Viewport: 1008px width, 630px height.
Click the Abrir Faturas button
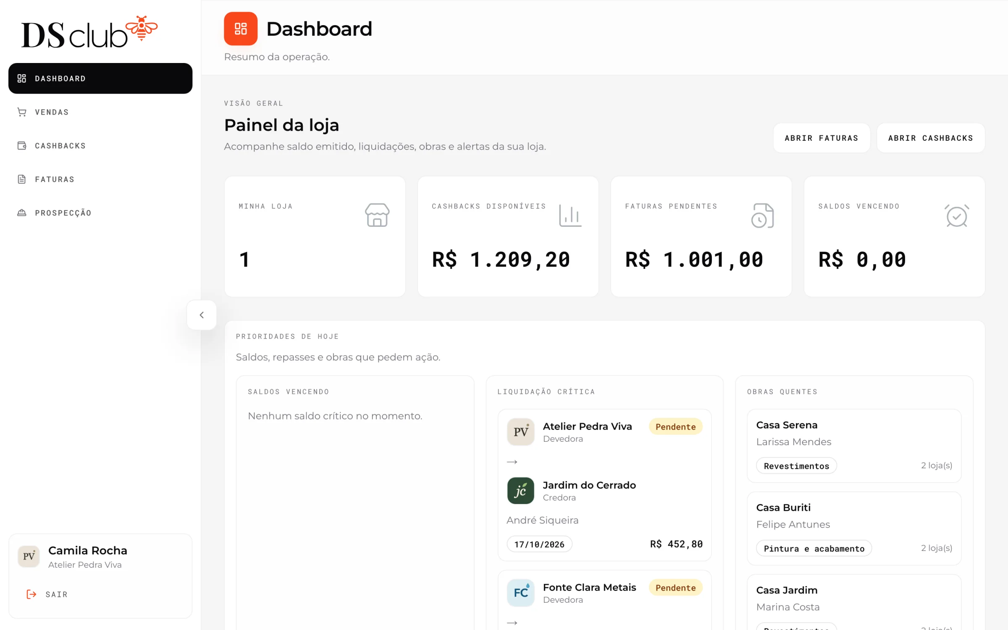(x=822, y=138)
